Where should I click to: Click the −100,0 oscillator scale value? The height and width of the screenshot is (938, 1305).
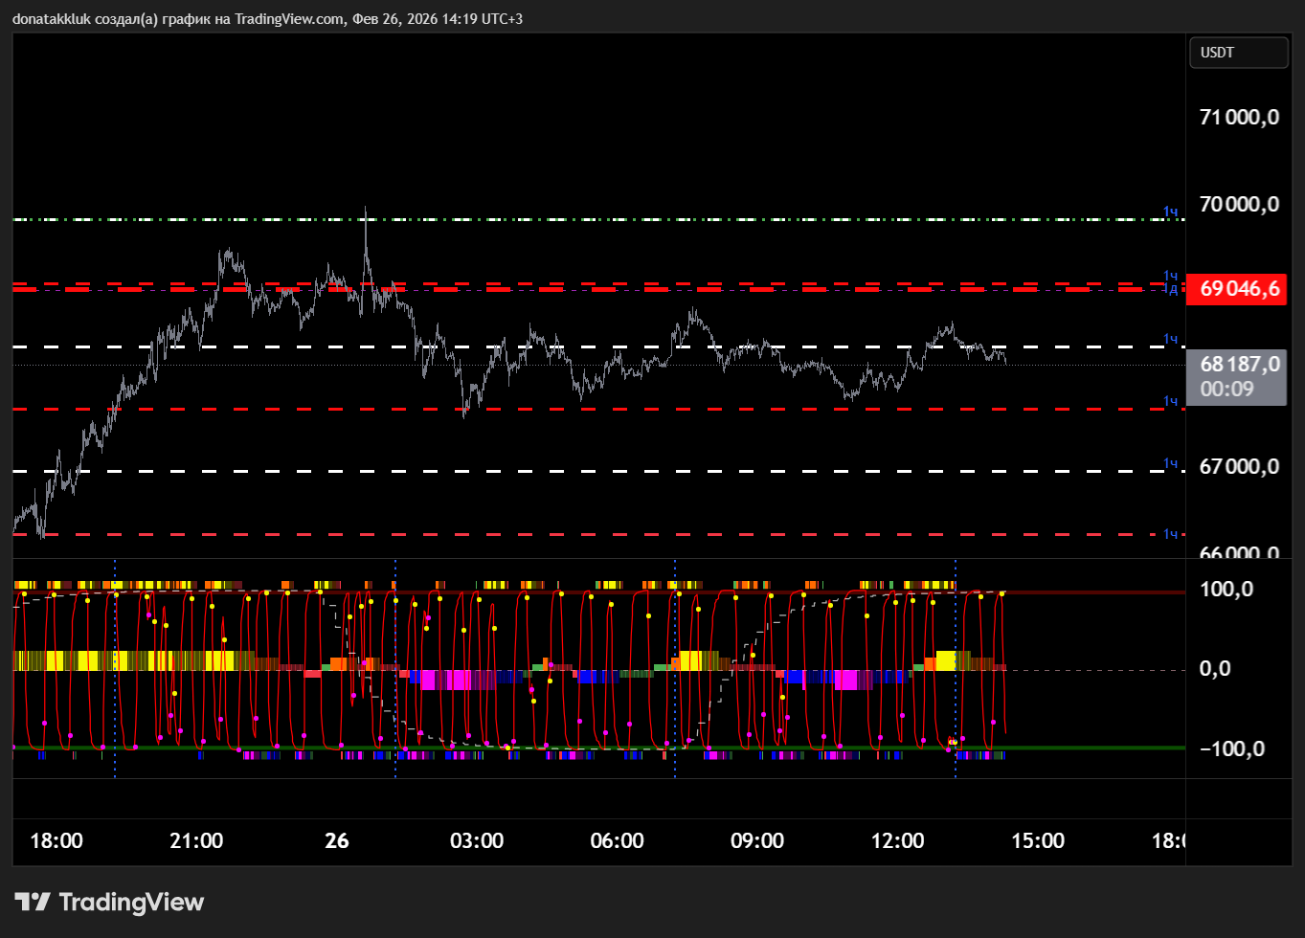pyautogui.click(x=1230, y=748)
